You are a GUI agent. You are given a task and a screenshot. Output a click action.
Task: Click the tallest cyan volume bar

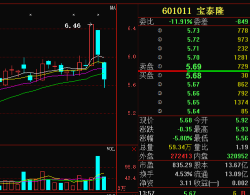pos(98,173)
